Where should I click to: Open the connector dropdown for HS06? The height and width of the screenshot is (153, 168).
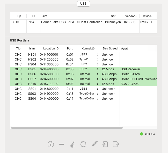pos(89,74)
